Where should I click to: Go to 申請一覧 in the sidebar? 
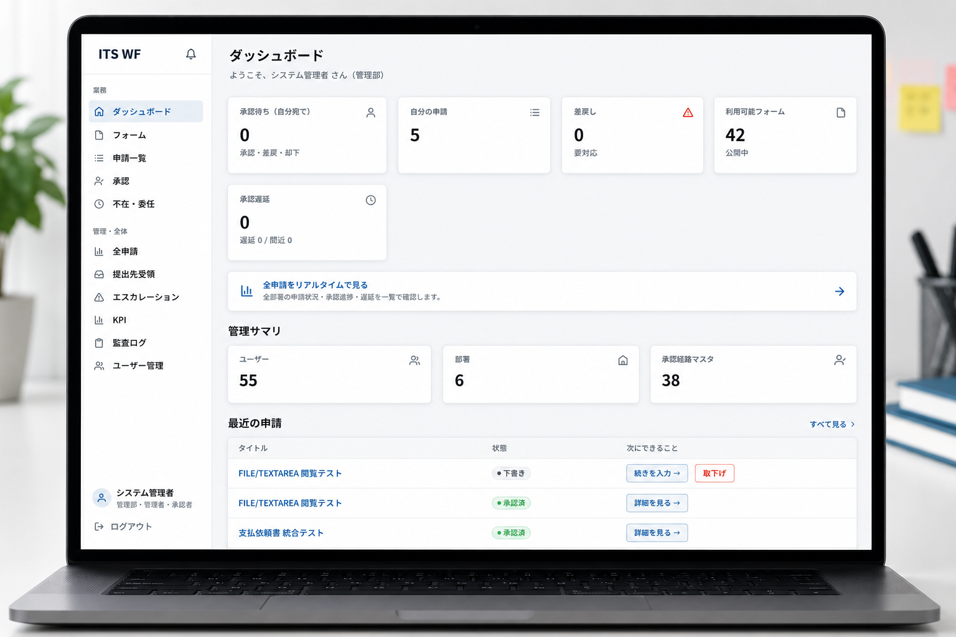click(x=146, y=158)
